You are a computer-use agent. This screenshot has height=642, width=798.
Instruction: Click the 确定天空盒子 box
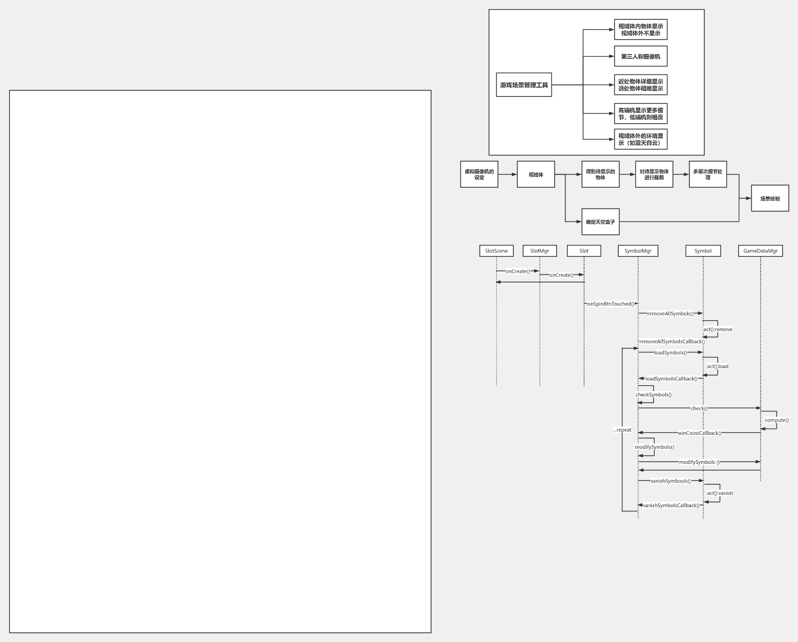[x=600, y=221]
